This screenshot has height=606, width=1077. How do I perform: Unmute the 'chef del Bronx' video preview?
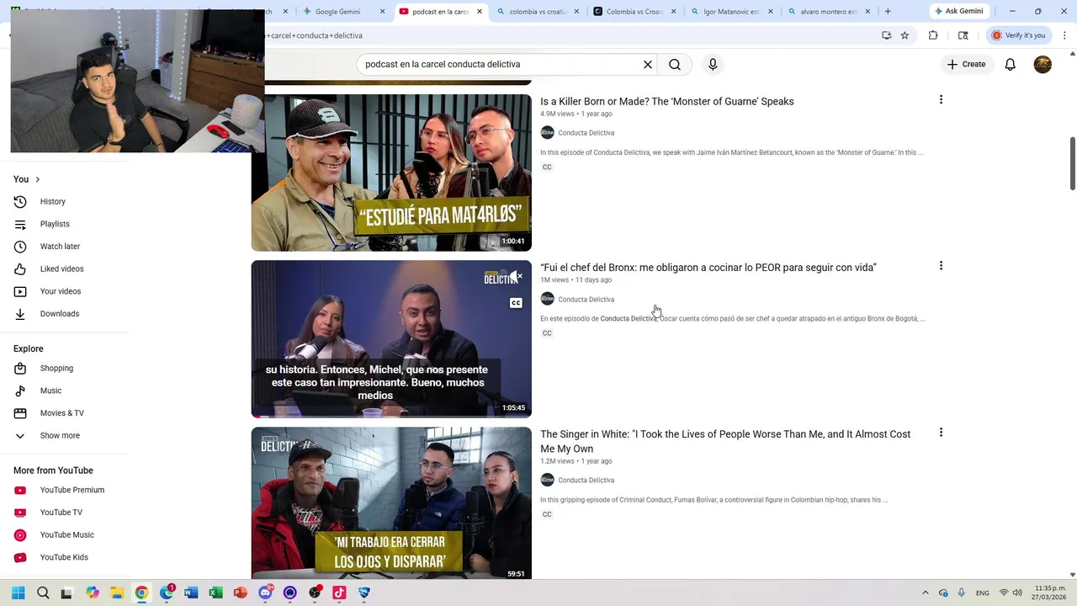(516, 277)
